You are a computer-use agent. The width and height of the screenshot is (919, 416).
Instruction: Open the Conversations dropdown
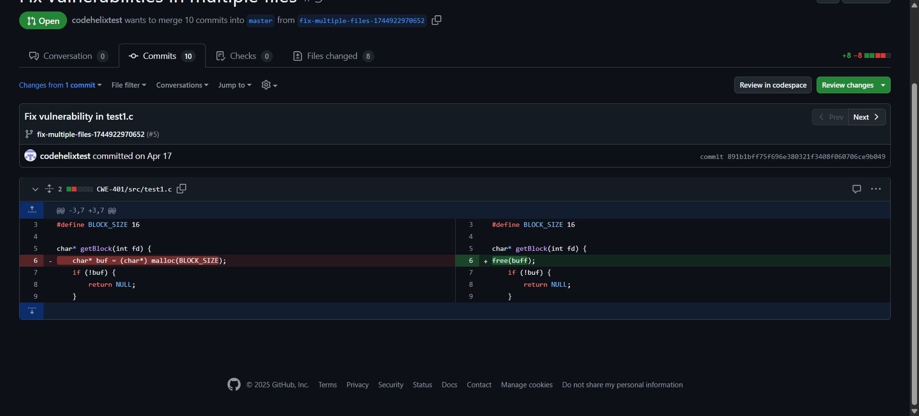[x=182, y=85]
